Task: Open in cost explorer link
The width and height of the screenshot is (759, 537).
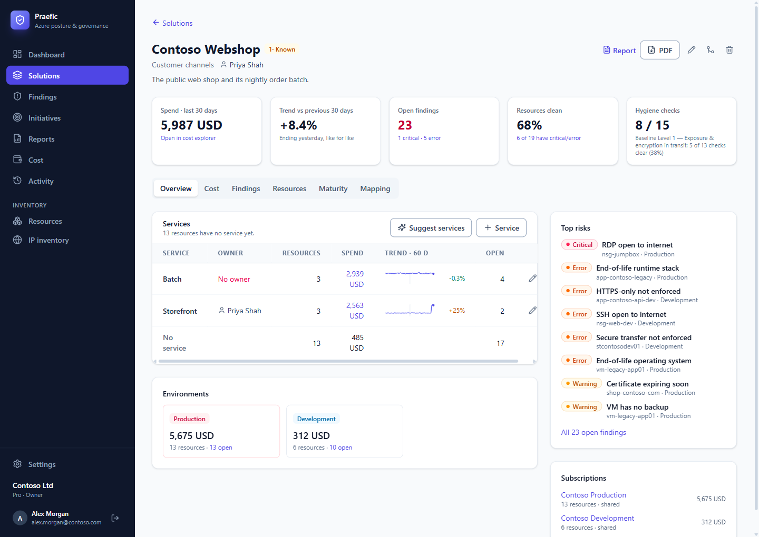Action: tap(188, 138)
